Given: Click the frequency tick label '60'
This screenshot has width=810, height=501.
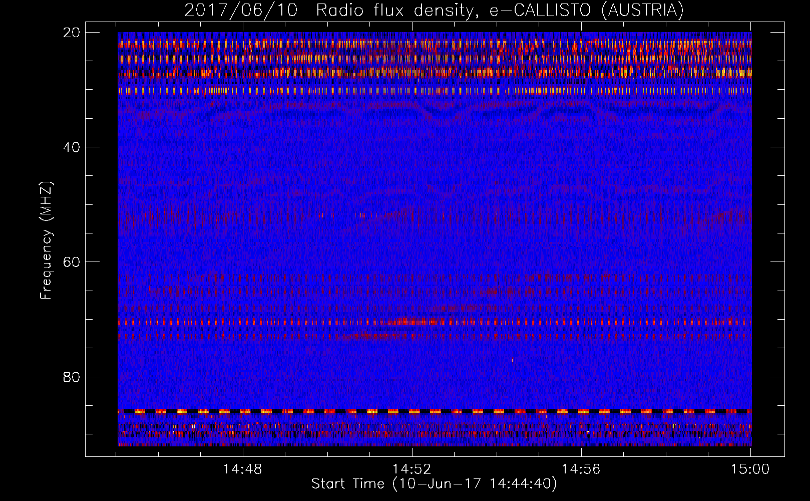Looking at the screenshot, I should click(x=72, y=262).
